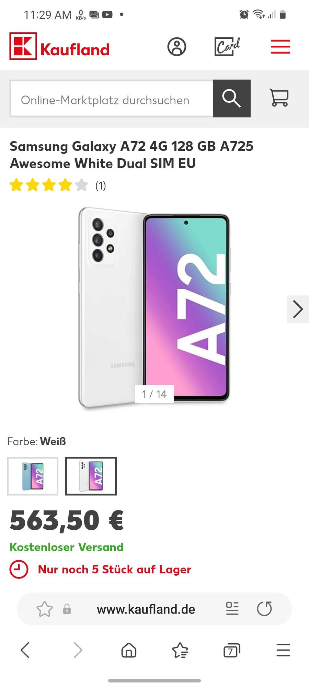Open the shopping cart

click(279, 98)
